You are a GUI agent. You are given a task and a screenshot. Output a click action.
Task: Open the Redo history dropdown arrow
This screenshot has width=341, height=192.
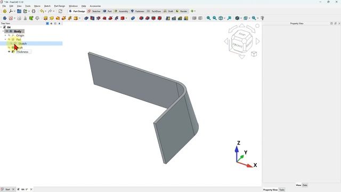click(x=54, y=11)
